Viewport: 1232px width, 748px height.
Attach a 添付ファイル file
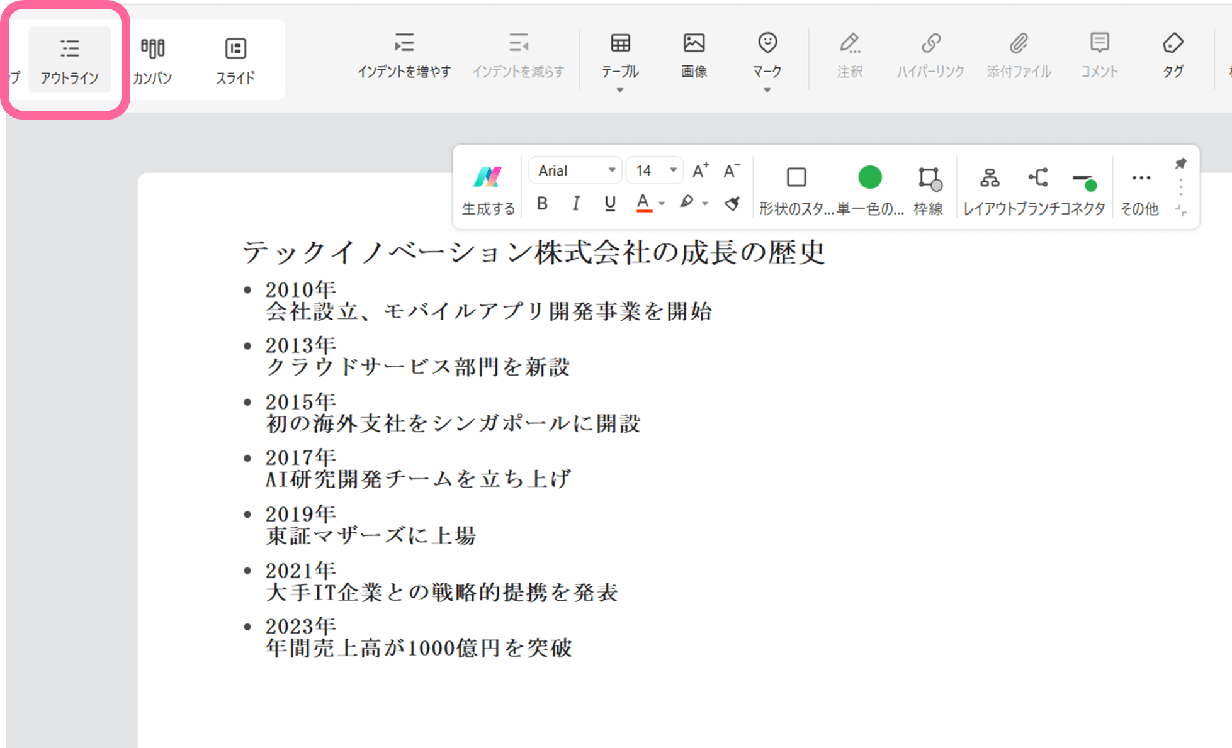click(x=1019, y=55)
